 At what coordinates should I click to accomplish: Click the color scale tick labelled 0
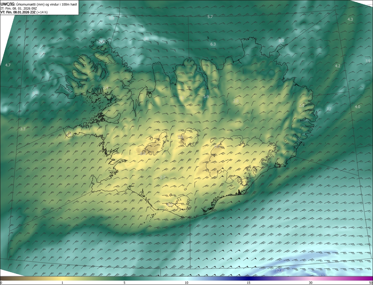1,283
